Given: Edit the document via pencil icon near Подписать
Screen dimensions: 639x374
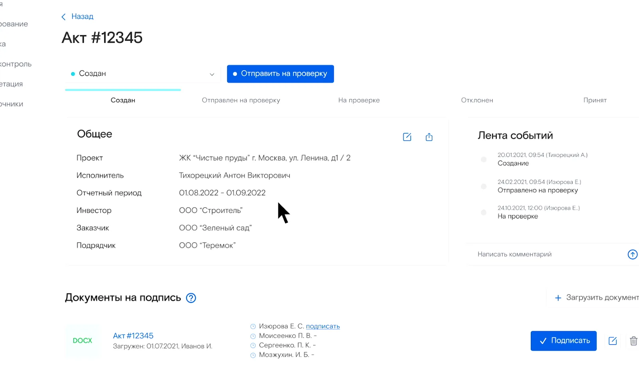Looking at the screenshot, I should [x=613, y=341].
